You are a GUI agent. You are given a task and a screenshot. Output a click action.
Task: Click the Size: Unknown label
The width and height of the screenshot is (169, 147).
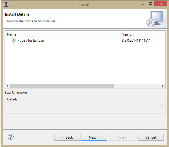tap(16, 93)
